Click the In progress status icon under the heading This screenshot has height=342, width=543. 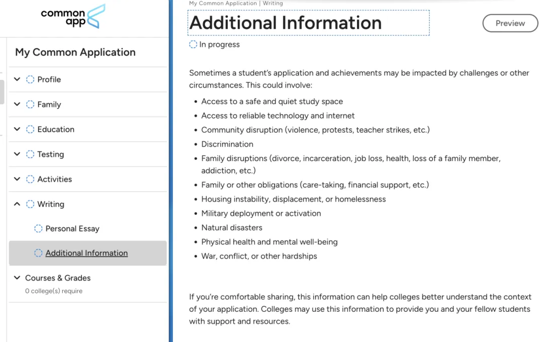[193, 45]
